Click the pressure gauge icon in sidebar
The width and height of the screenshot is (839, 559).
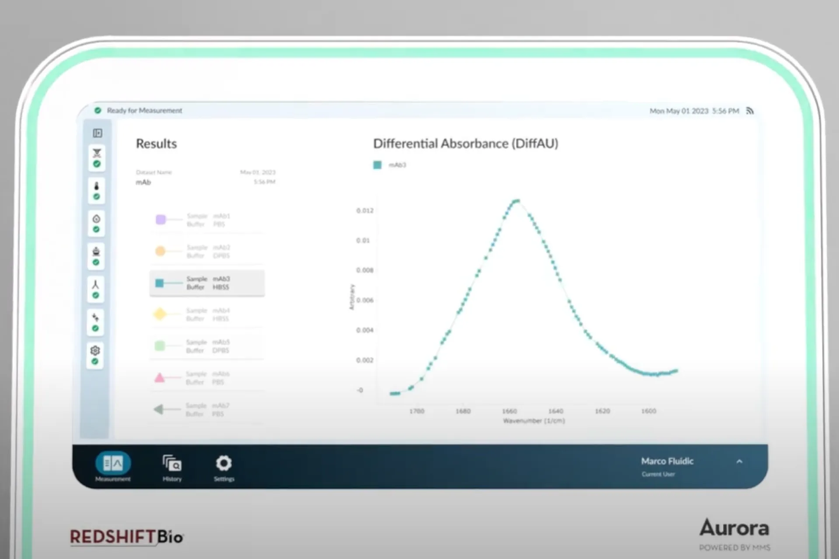pos(97,219)
